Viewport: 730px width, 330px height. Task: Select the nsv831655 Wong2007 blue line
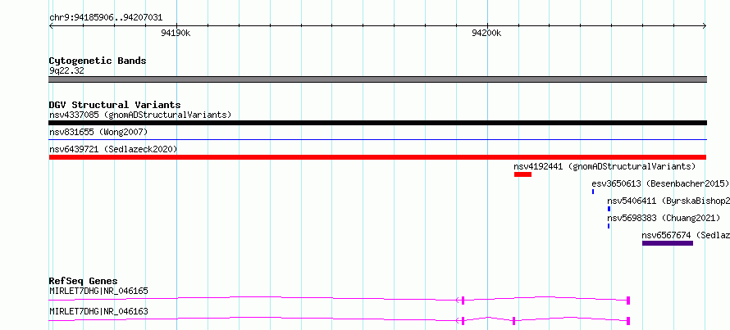coord(377,139)
